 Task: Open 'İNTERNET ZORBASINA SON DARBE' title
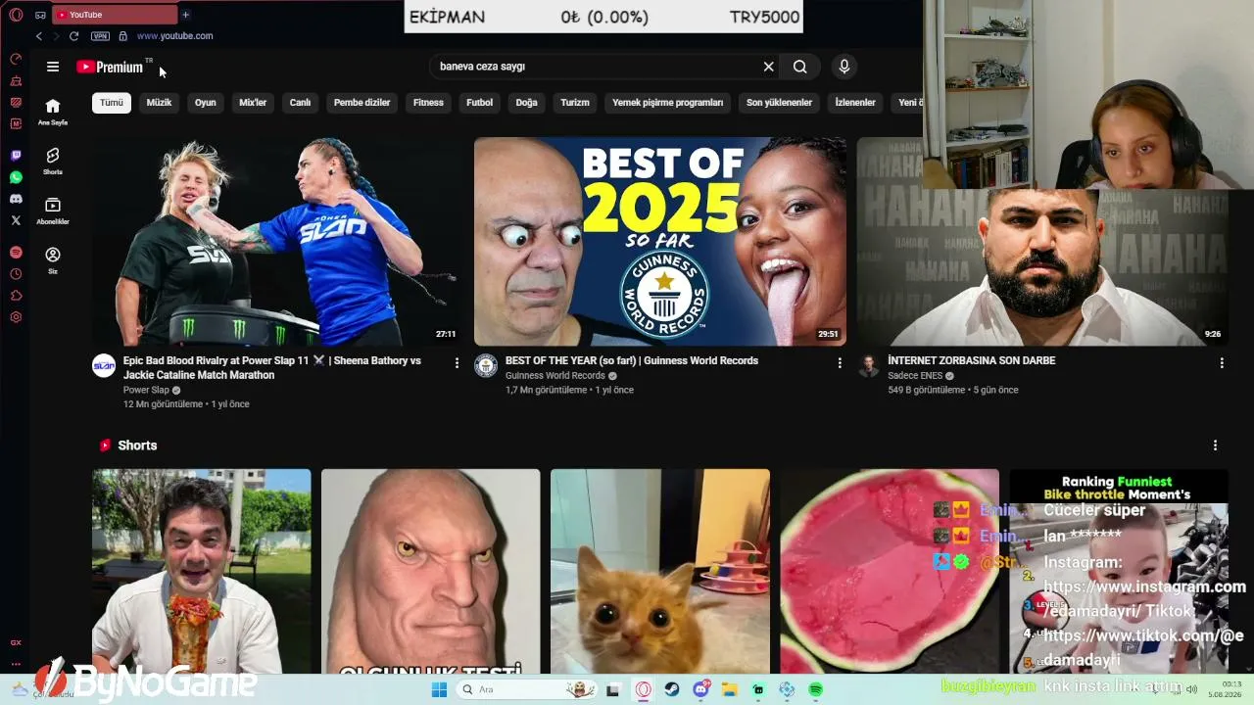point(972,361)
